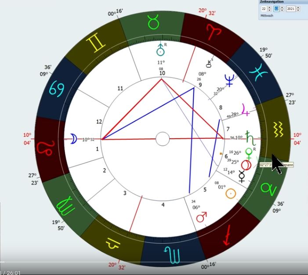The width and height of the screenshot is (308, 275).
Task: Decrease the day value in Zeitnavigation
Action: pos(269,10)
